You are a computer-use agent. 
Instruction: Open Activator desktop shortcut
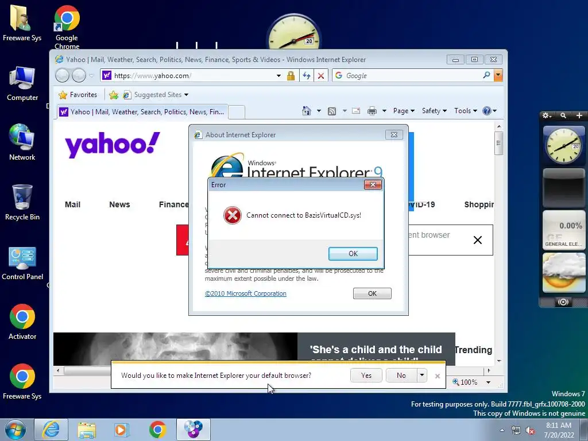tap(22, 322)
